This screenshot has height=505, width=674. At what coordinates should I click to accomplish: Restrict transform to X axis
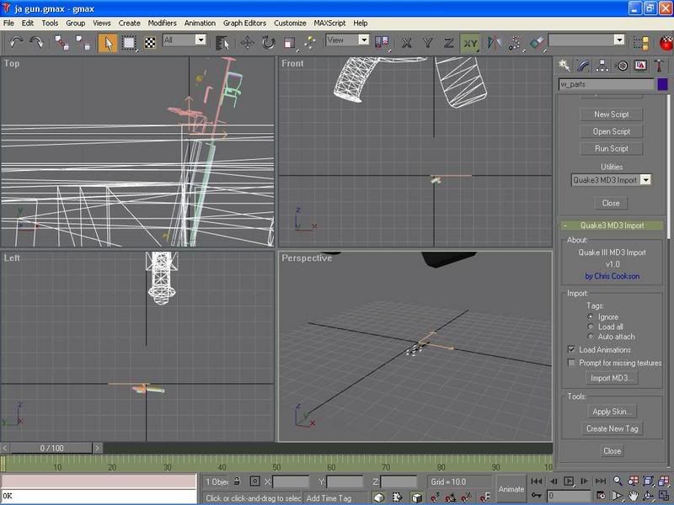406,43
